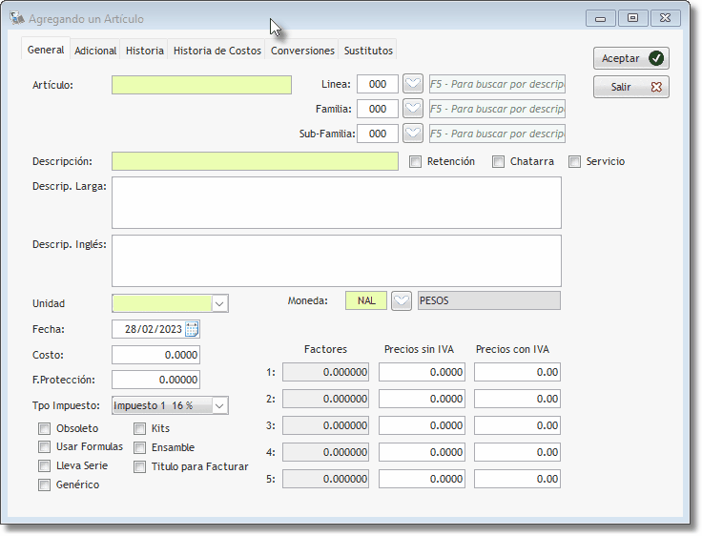
Task: Enable the Chatarra checkbox
Action: click(x=498, y=161)
